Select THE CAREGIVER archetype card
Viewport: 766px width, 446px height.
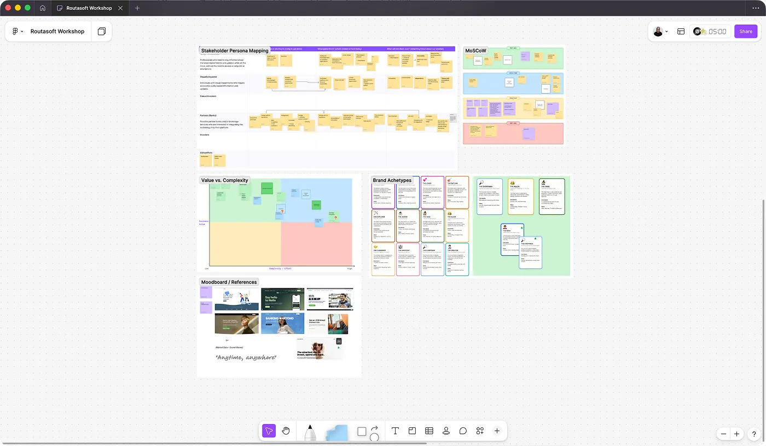point(383,259)
